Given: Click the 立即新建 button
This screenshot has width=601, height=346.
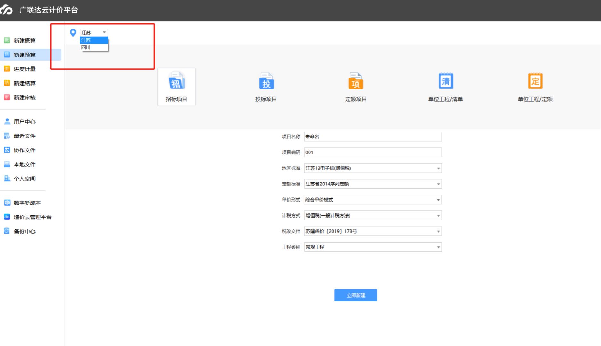Looking at the screenshot, I should tap(356, 295).
